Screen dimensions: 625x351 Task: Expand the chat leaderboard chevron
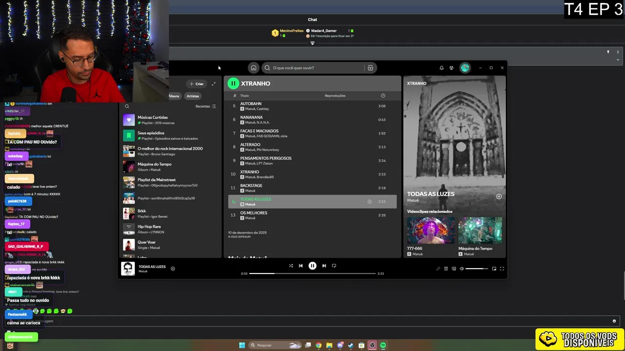click(x=312, y=43)
